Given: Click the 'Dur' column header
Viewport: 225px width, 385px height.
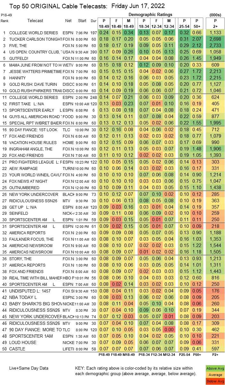Looking at the screenshot, I should pos(93,20).
